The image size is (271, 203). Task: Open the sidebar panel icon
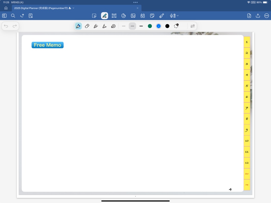coord(4,16)
